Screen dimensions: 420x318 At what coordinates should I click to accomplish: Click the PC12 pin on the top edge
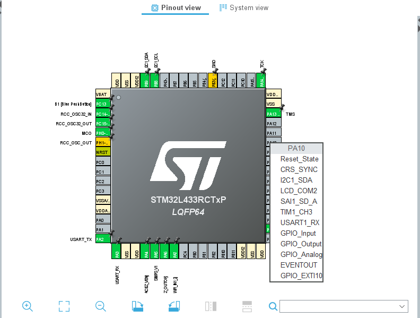(x=222, y=80)
